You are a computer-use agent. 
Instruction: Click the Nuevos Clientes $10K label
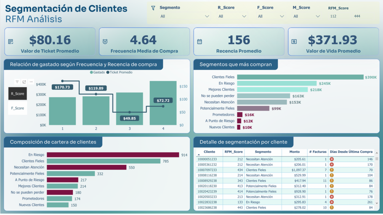247,127
